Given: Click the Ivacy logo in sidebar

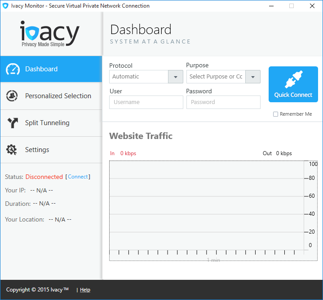Looking at the screenshot, I should point(49,34).
